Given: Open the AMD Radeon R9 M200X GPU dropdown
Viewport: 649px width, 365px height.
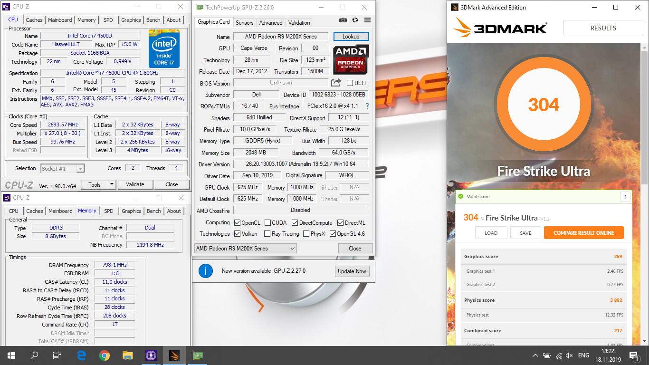Looking at the screenshot, I should 245,248.
